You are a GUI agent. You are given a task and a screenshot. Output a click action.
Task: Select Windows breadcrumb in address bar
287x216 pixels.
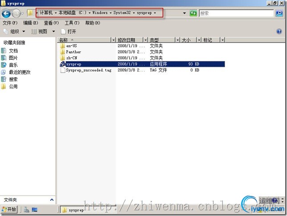click(100, 12)
